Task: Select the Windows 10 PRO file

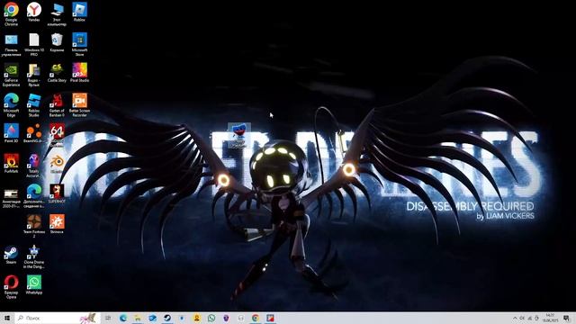Action: [34, 44]
